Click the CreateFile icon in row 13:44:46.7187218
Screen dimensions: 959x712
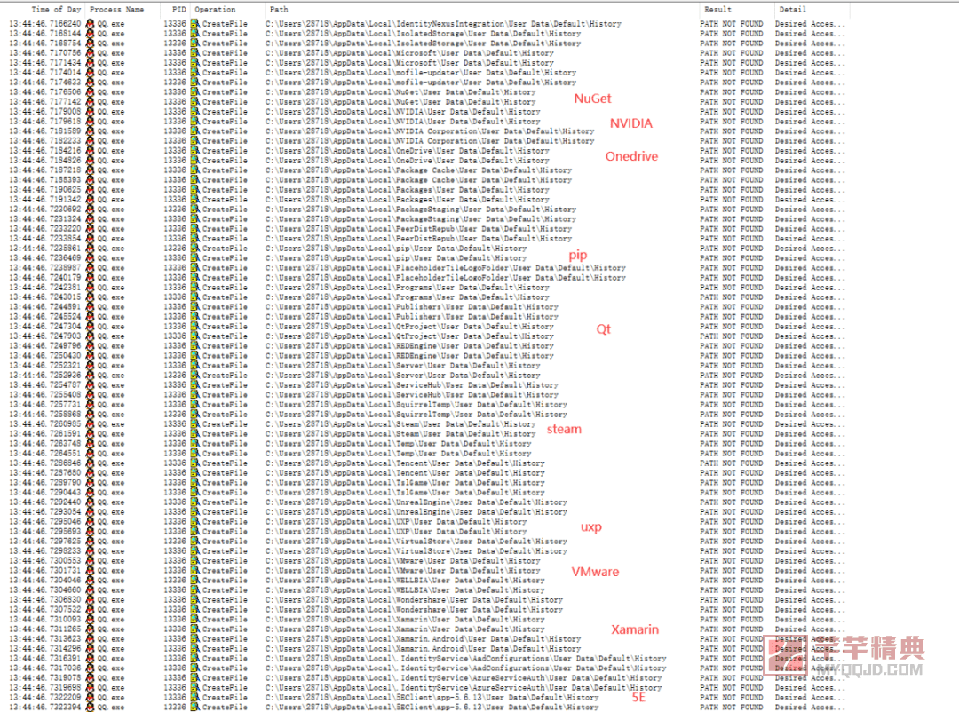click(195, 170)
